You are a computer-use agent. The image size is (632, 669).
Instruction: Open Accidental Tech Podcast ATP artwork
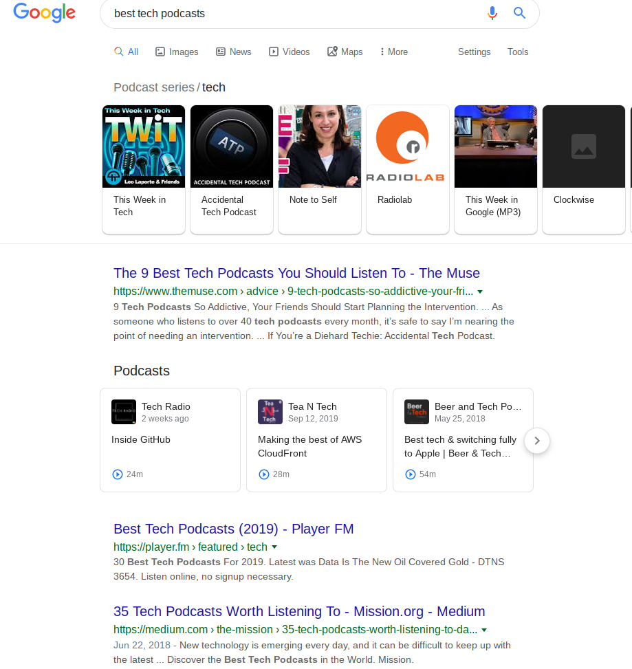click(232, 146)
